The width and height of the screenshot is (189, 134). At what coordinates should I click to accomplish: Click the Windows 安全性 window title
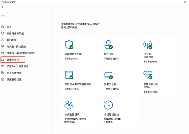[8, 2]
